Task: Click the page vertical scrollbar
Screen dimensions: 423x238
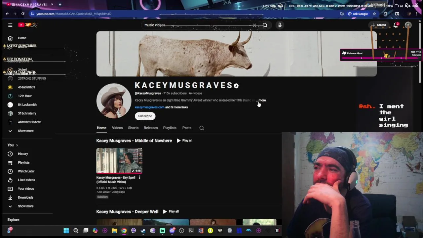Action: coord(420,53)
